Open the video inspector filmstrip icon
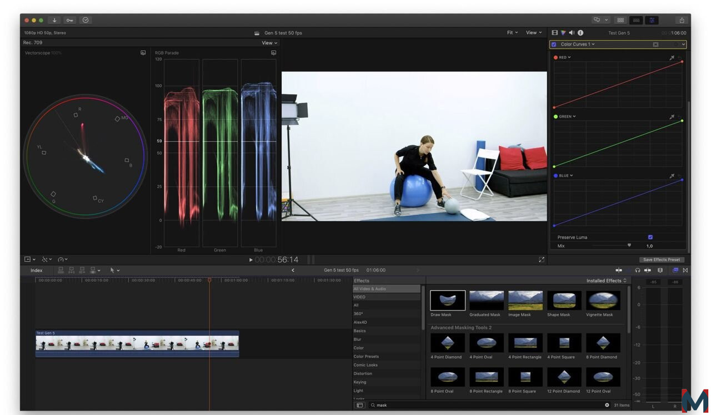This screenshot has height=415, width=711. coord(554,33)
